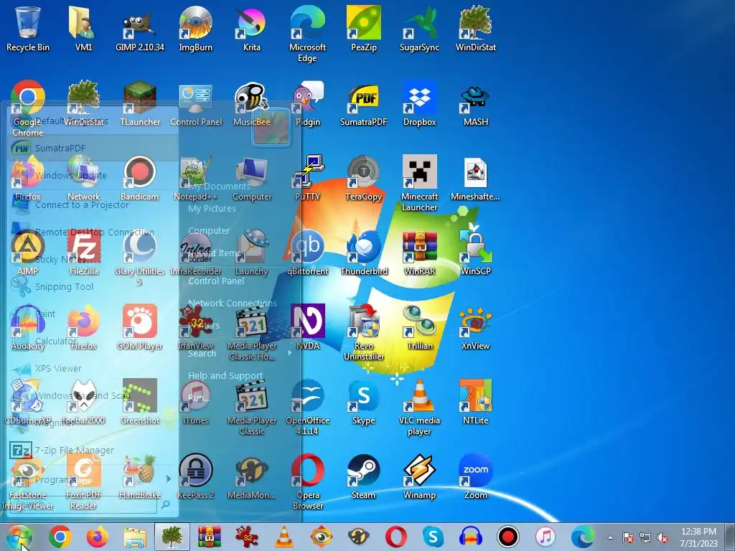
Task: Open PeaZip desktop shortcut
Action: pyautogui.click(x=364, y=28)
